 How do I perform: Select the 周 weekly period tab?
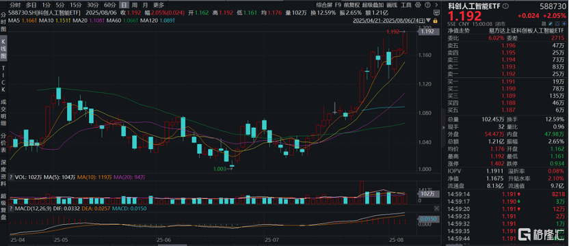click(134, 5)
